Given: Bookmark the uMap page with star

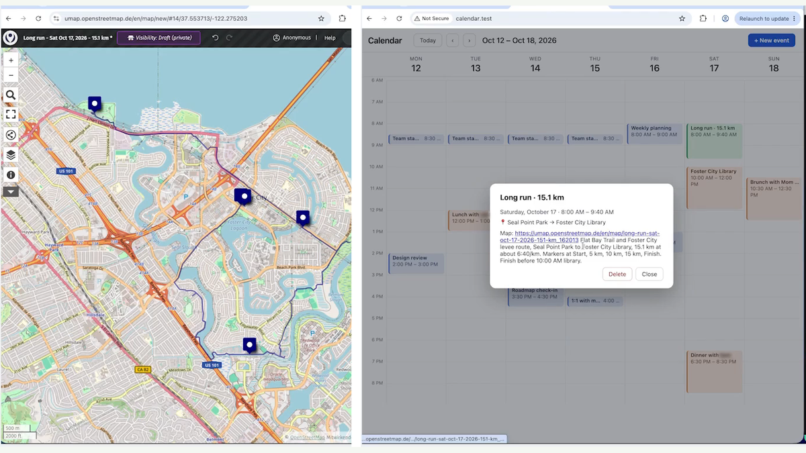Looking at the screenshot, I should click(x=321, y=19).
